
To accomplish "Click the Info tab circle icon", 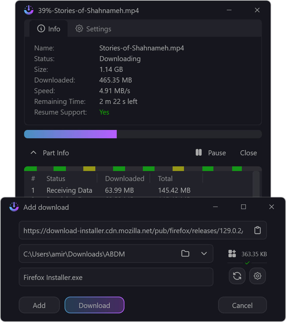I will pyautogui.click(x=41, y=29).
